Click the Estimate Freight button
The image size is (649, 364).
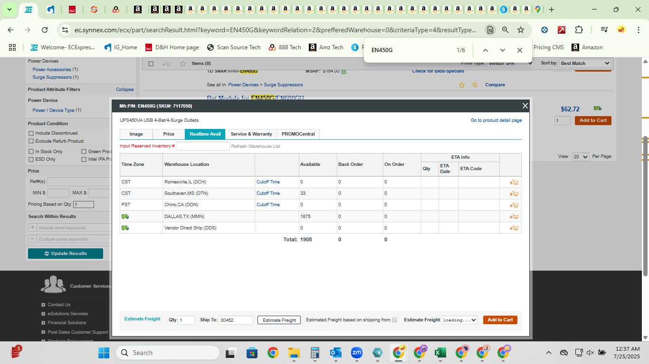279,320
